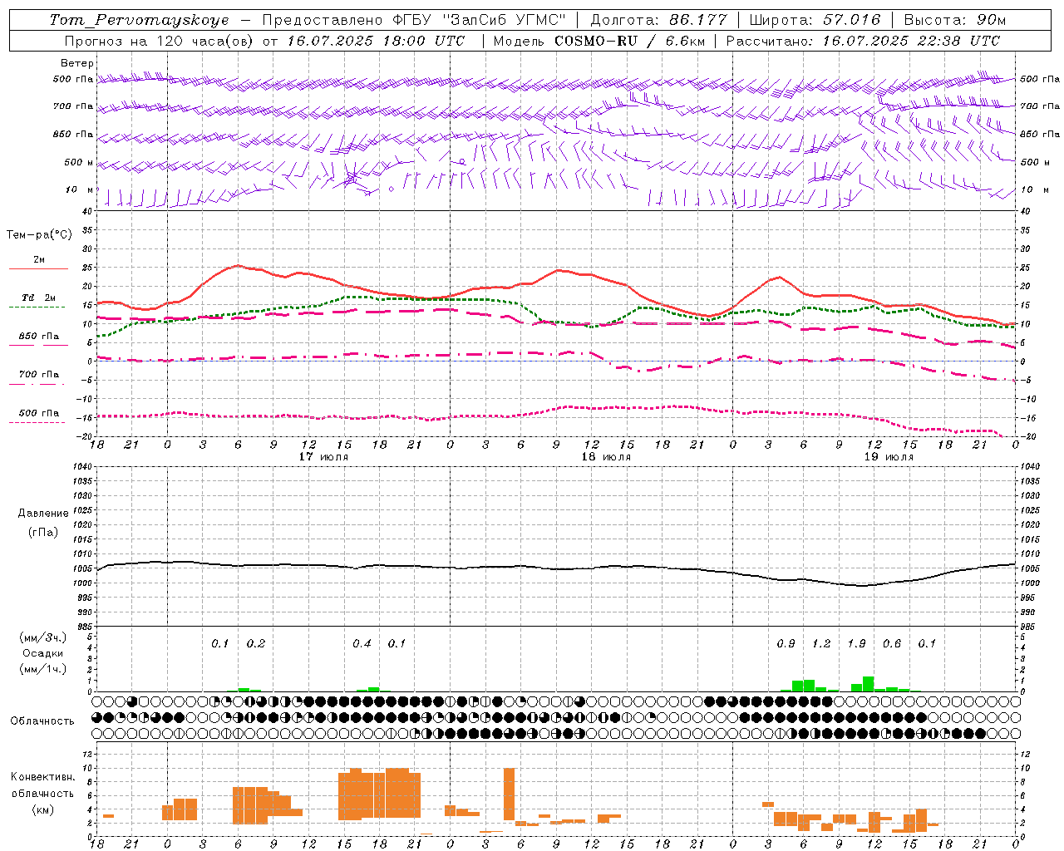Image resolution: width=1064 pixels, height=851 pixels.
Task: Click the 0.9 three-hour precipitation value
Action: pyautogui.click(x=786, y=644)
